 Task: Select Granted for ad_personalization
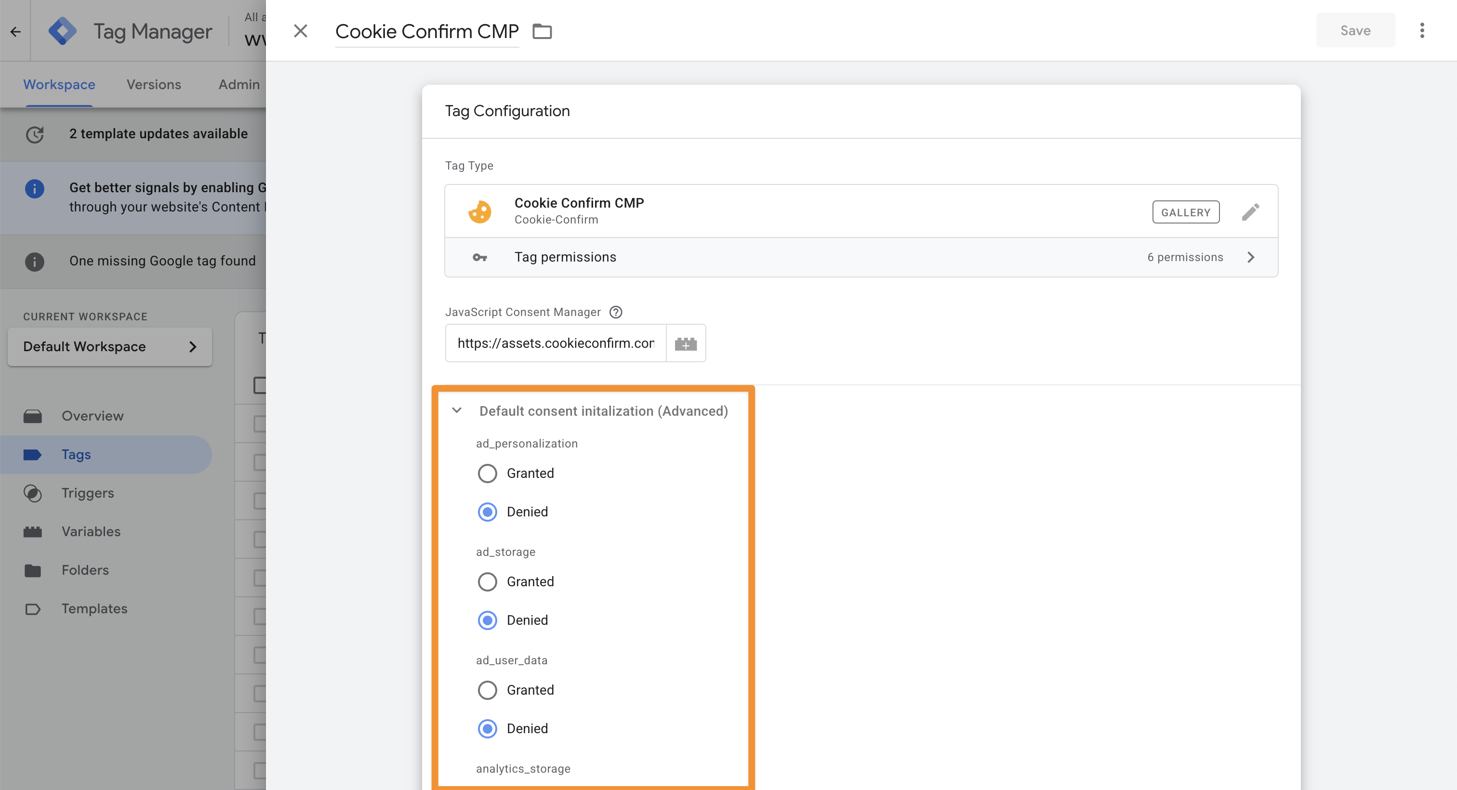[x=487, y=474]
